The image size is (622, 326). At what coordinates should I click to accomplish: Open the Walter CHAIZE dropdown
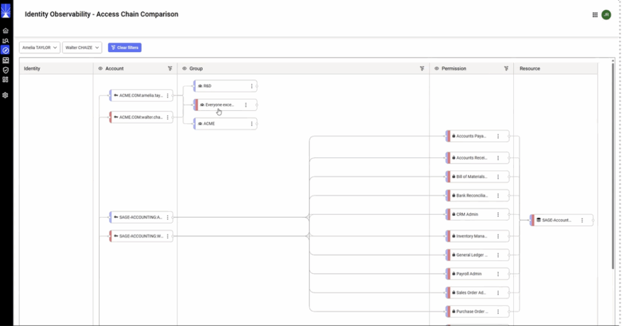point(82,47)
